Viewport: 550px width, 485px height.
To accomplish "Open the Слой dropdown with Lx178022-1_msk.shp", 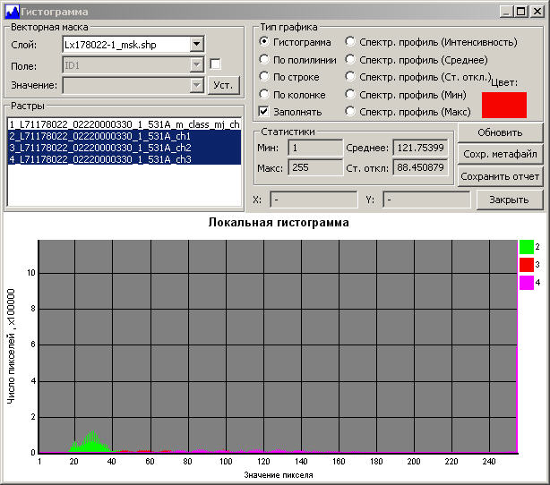I will tap(196, 44).
